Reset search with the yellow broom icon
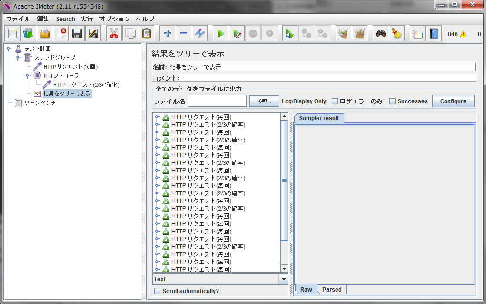 tap(397, 33)
